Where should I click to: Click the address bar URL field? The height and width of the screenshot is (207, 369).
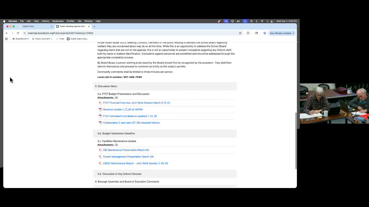coord(133,33)
